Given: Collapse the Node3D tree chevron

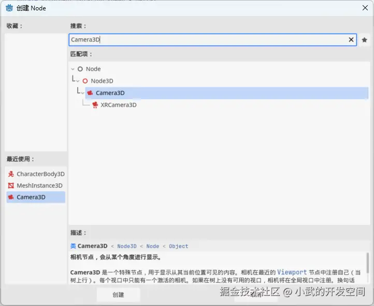Looking at the screenshot, I should 78,81.
